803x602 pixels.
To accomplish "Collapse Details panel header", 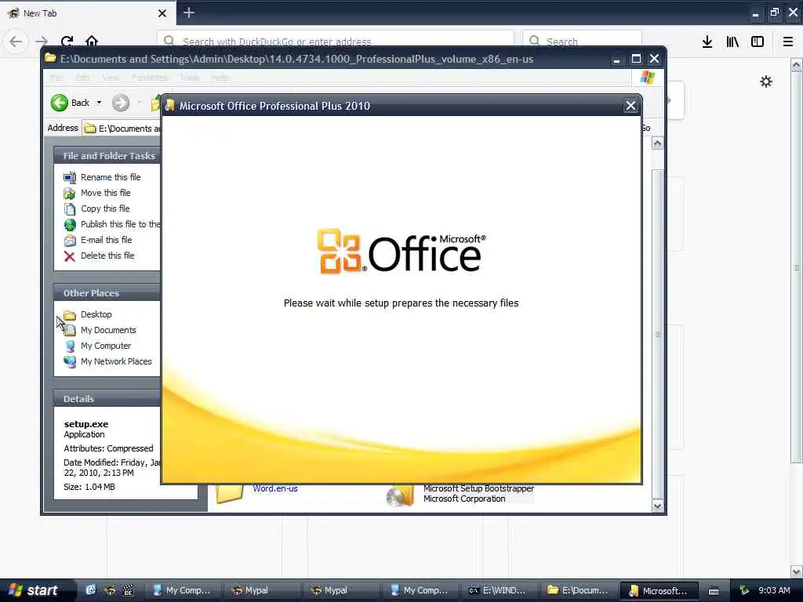I will (x=107, y=399).
